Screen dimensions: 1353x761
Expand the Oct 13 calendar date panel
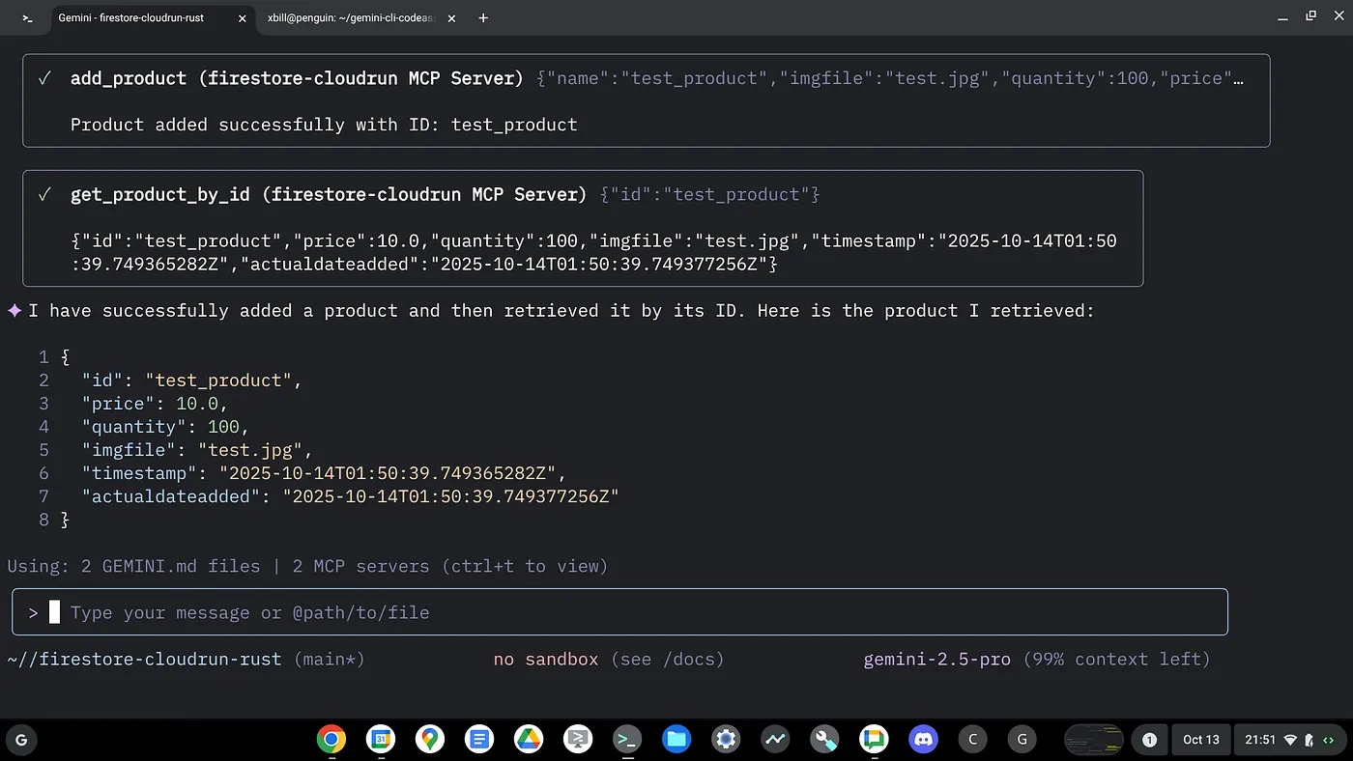click(1200, 740)
